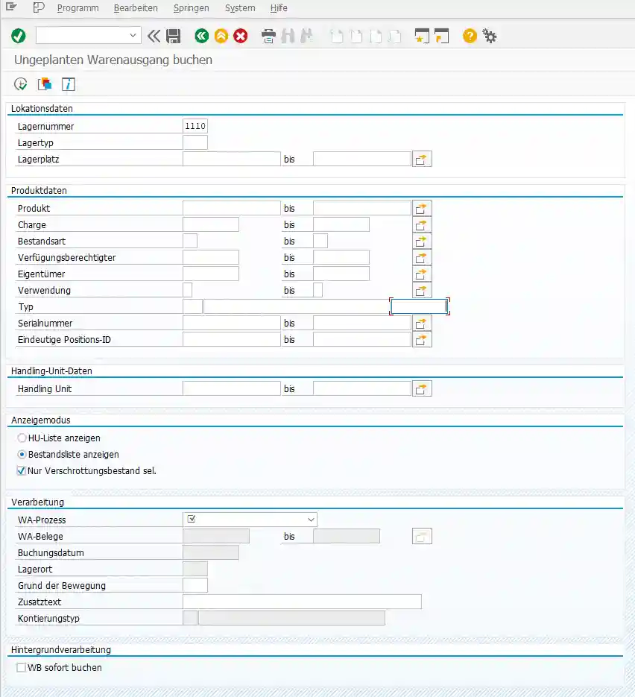The width and height of the screenshot is (635, 697).
Task: Open the WA-Prozess dropdown
Action: pos(312,520)
